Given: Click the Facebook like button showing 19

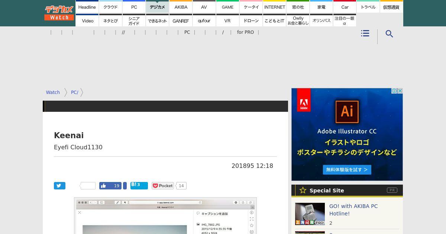Looking at the screenshot, I should click(110, 186).
